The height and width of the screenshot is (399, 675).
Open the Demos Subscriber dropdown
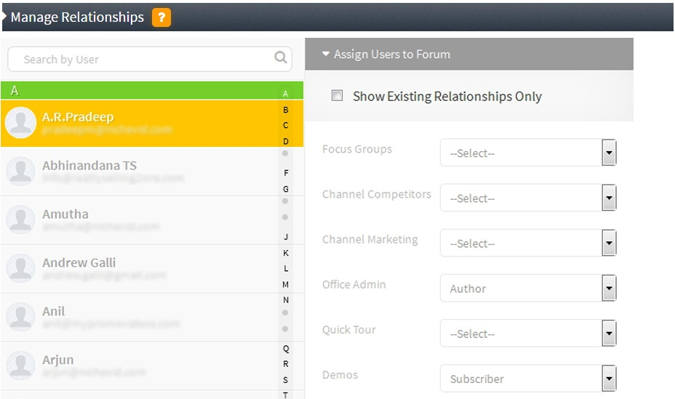click(x=528, y=379)
